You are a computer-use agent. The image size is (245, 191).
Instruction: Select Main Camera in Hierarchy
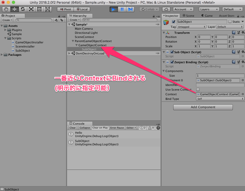pos(84,29)
